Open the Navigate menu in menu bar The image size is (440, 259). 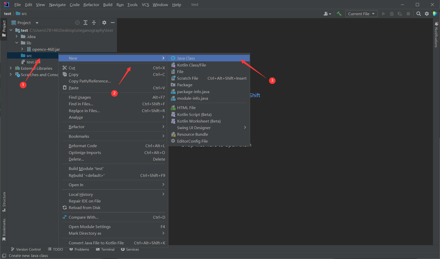57,5
